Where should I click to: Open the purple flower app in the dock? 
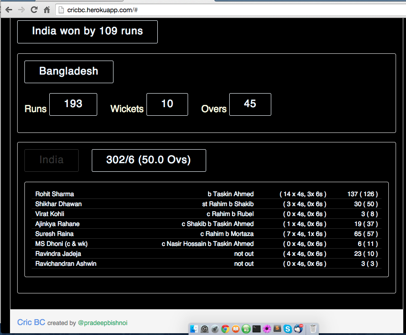pyautogui.click(x=267, y=329)
